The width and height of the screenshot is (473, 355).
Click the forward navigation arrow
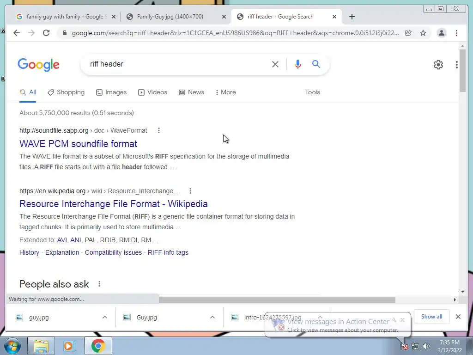coord(31,33)
